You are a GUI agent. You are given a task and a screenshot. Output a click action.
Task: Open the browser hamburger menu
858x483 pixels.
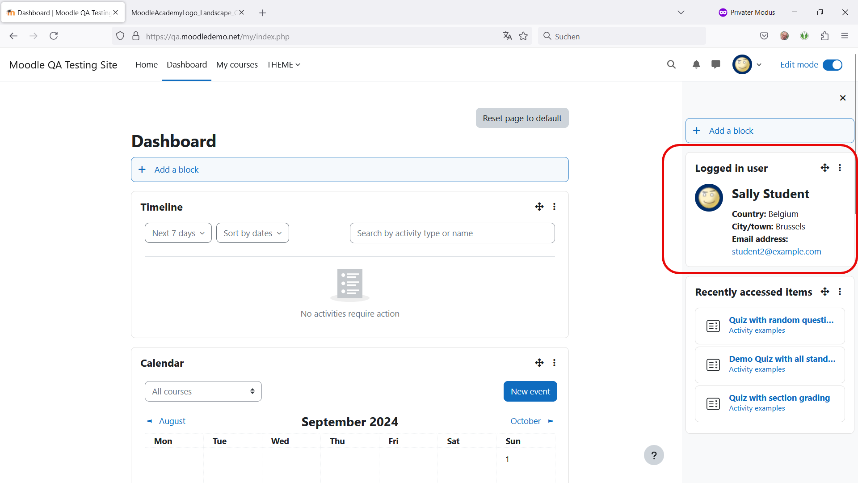tap(845, 36)
